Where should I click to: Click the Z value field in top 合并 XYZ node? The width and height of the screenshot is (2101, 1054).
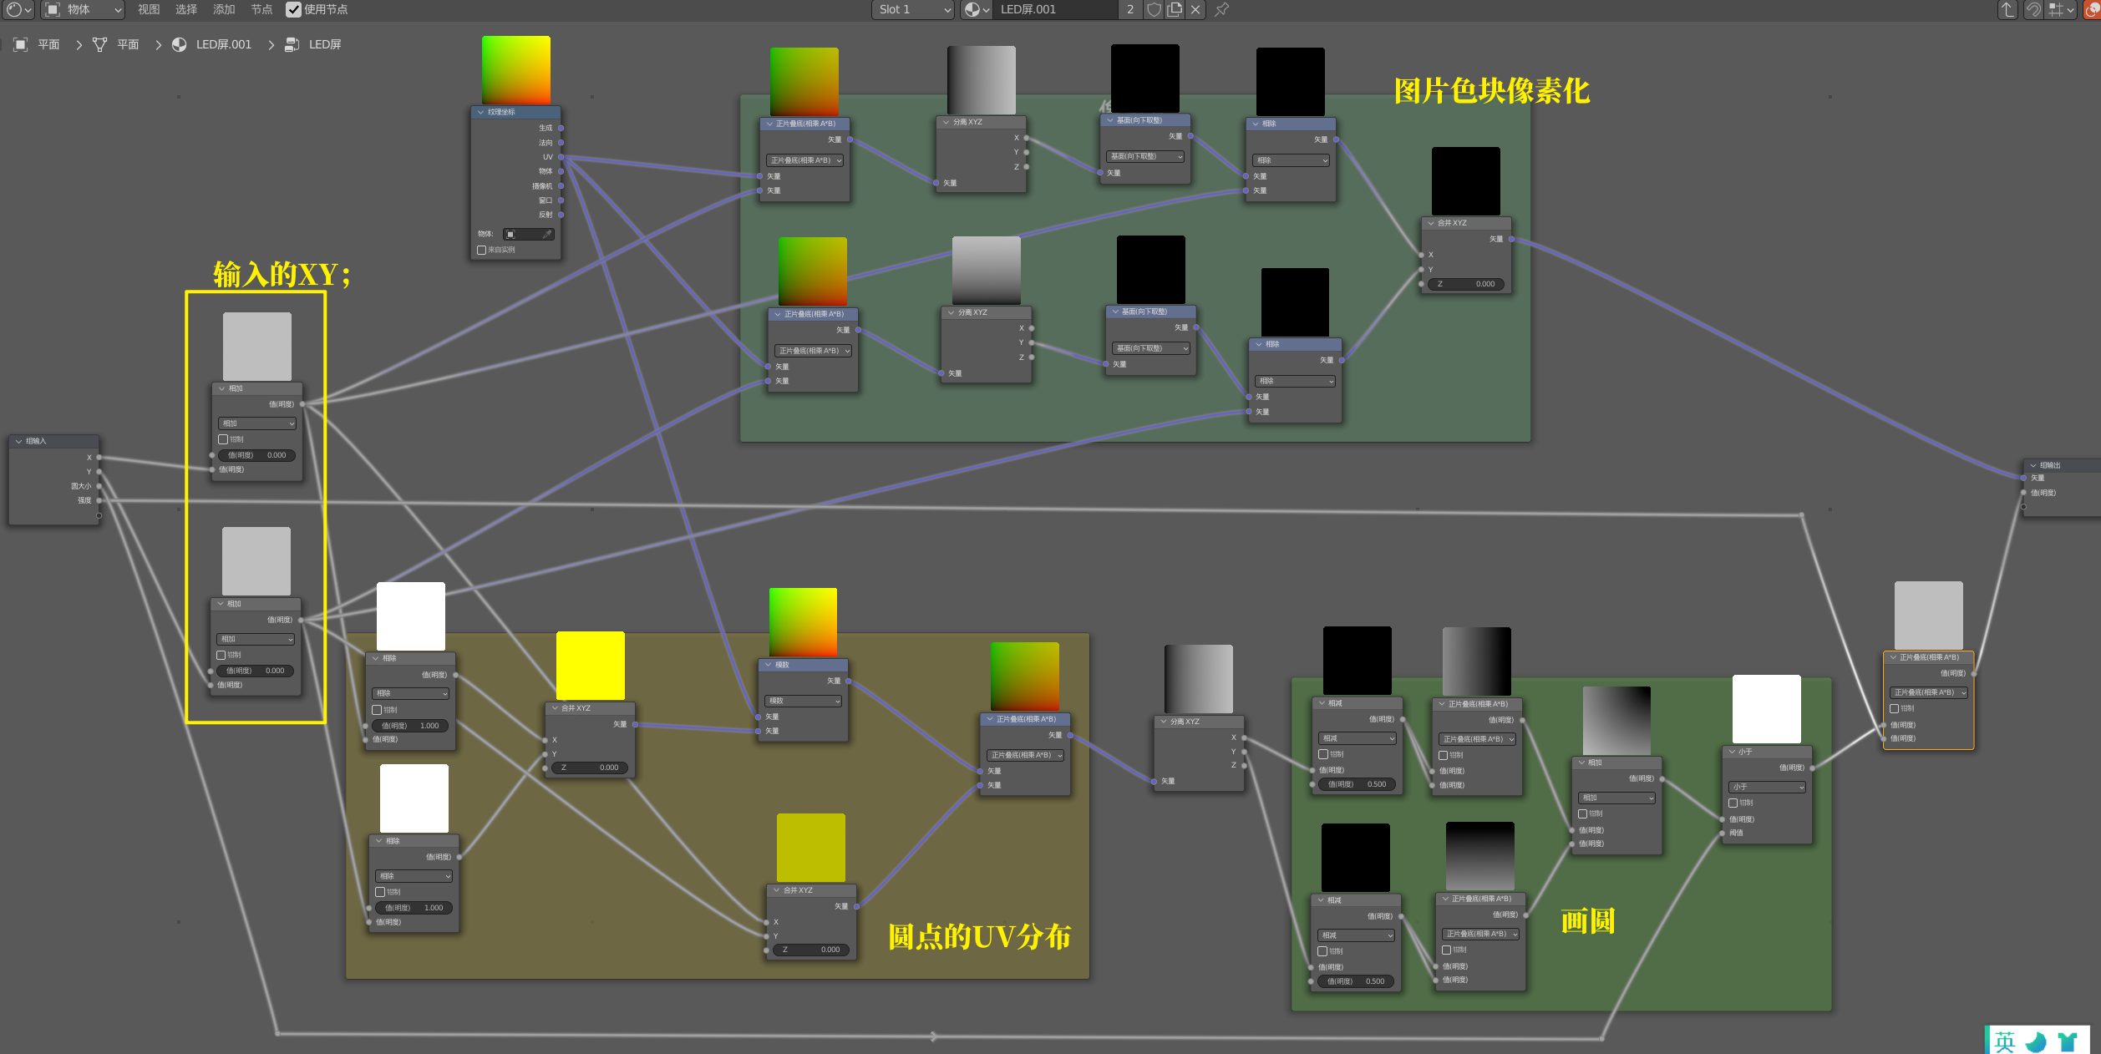[x=1467, y=284]
